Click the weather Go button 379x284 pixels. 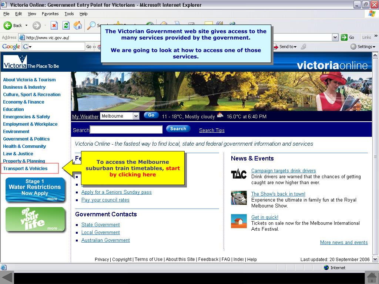coord(151,115)
